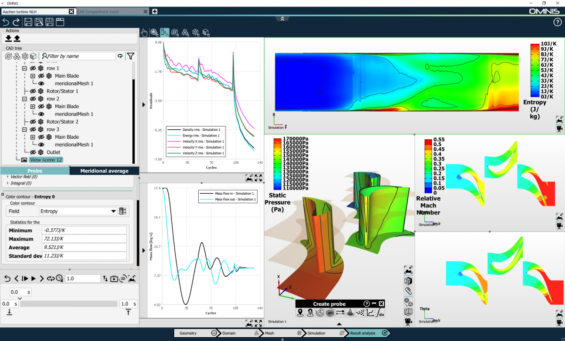Screen dimensions: 565x341
Task: Click the ruler measurement tool icon
Action: 408,291
